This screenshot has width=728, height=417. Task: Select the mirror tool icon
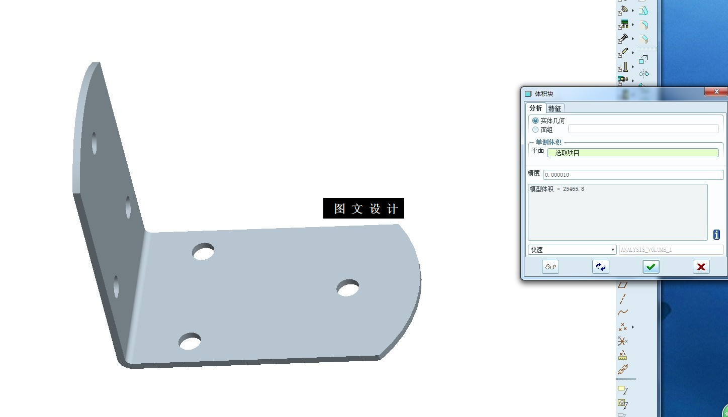click(644, 74)
